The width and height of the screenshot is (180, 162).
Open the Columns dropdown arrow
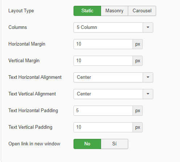(148, 27)
